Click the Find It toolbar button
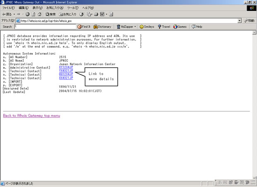257x187 pixels. pos(84,27)
